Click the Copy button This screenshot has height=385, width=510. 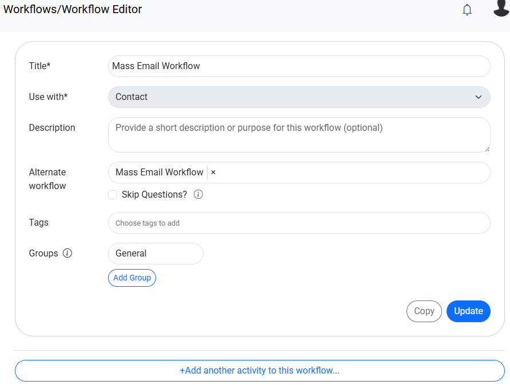tap(424, 311)
